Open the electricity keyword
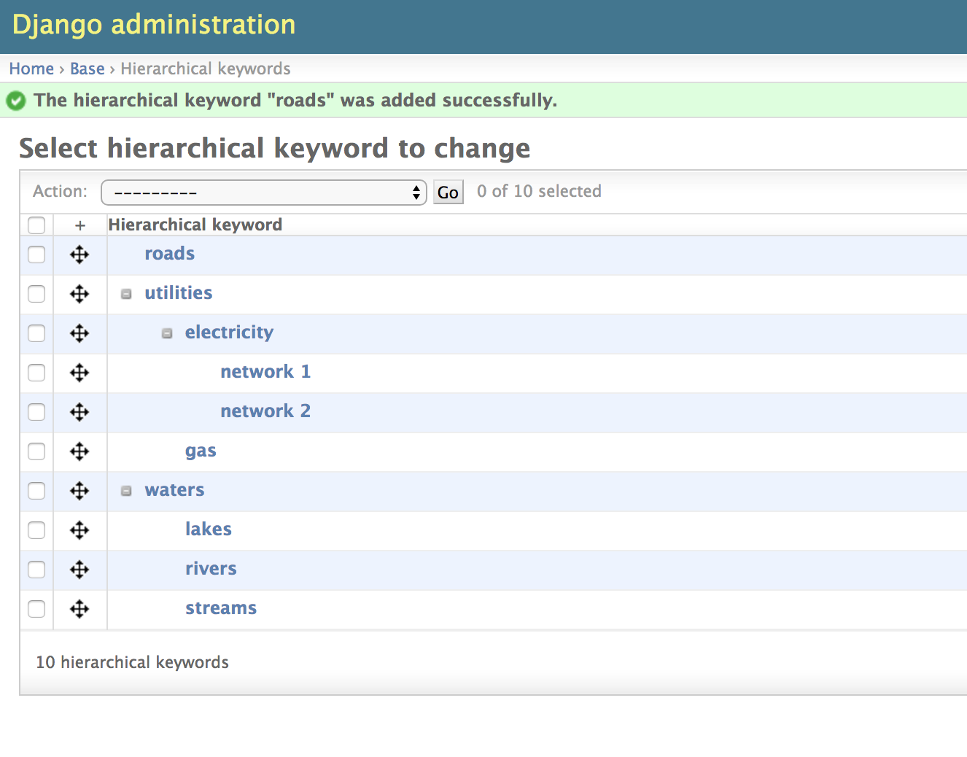Screen dimensions: 967x757 229,333
